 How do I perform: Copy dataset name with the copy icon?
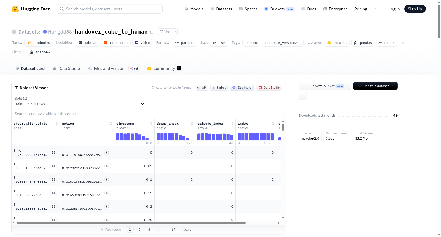tap(151, 32)
